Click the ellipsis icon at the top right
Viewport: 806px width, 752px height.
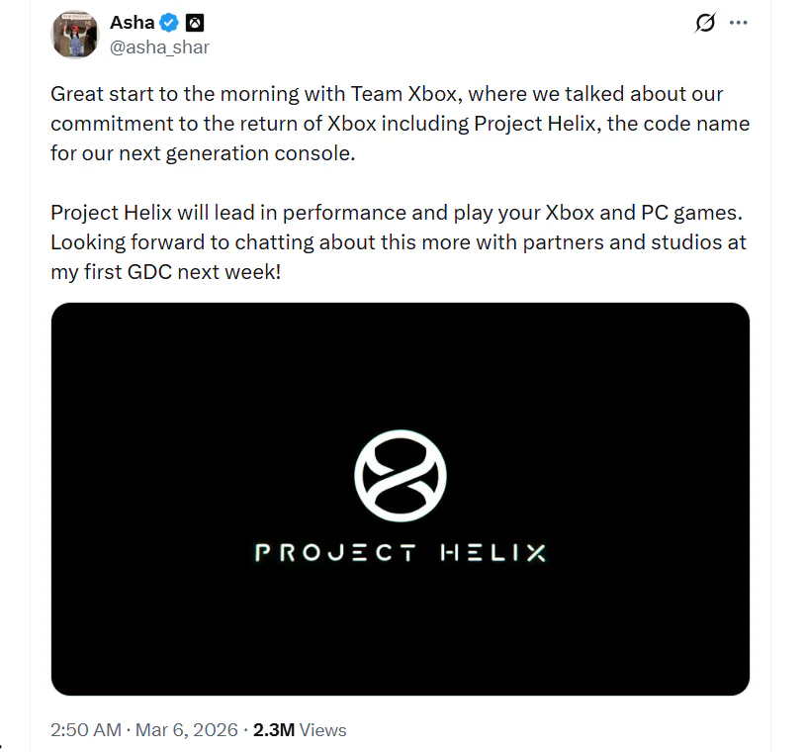coord(738,22)
